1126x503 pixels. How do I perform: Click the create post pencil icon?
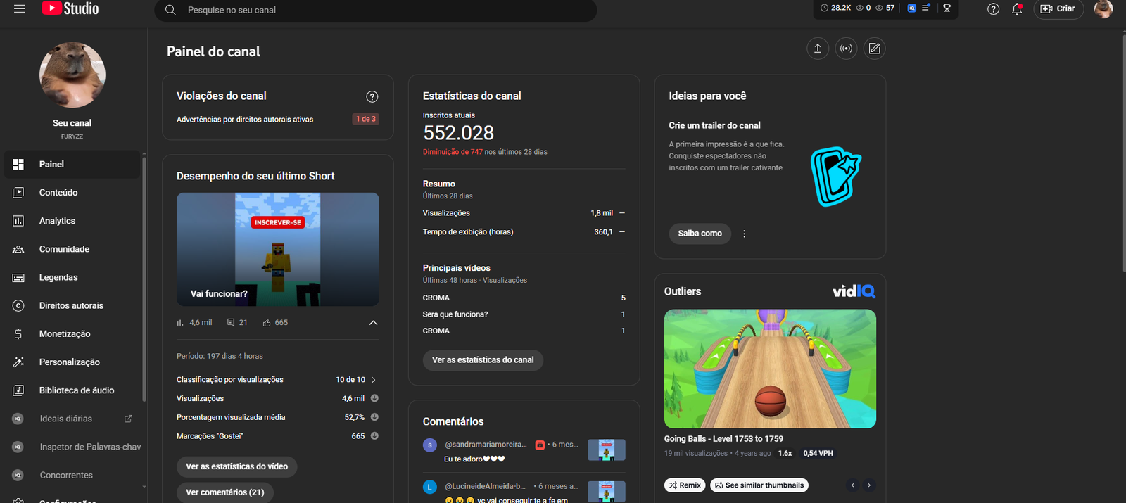[874, 49]
